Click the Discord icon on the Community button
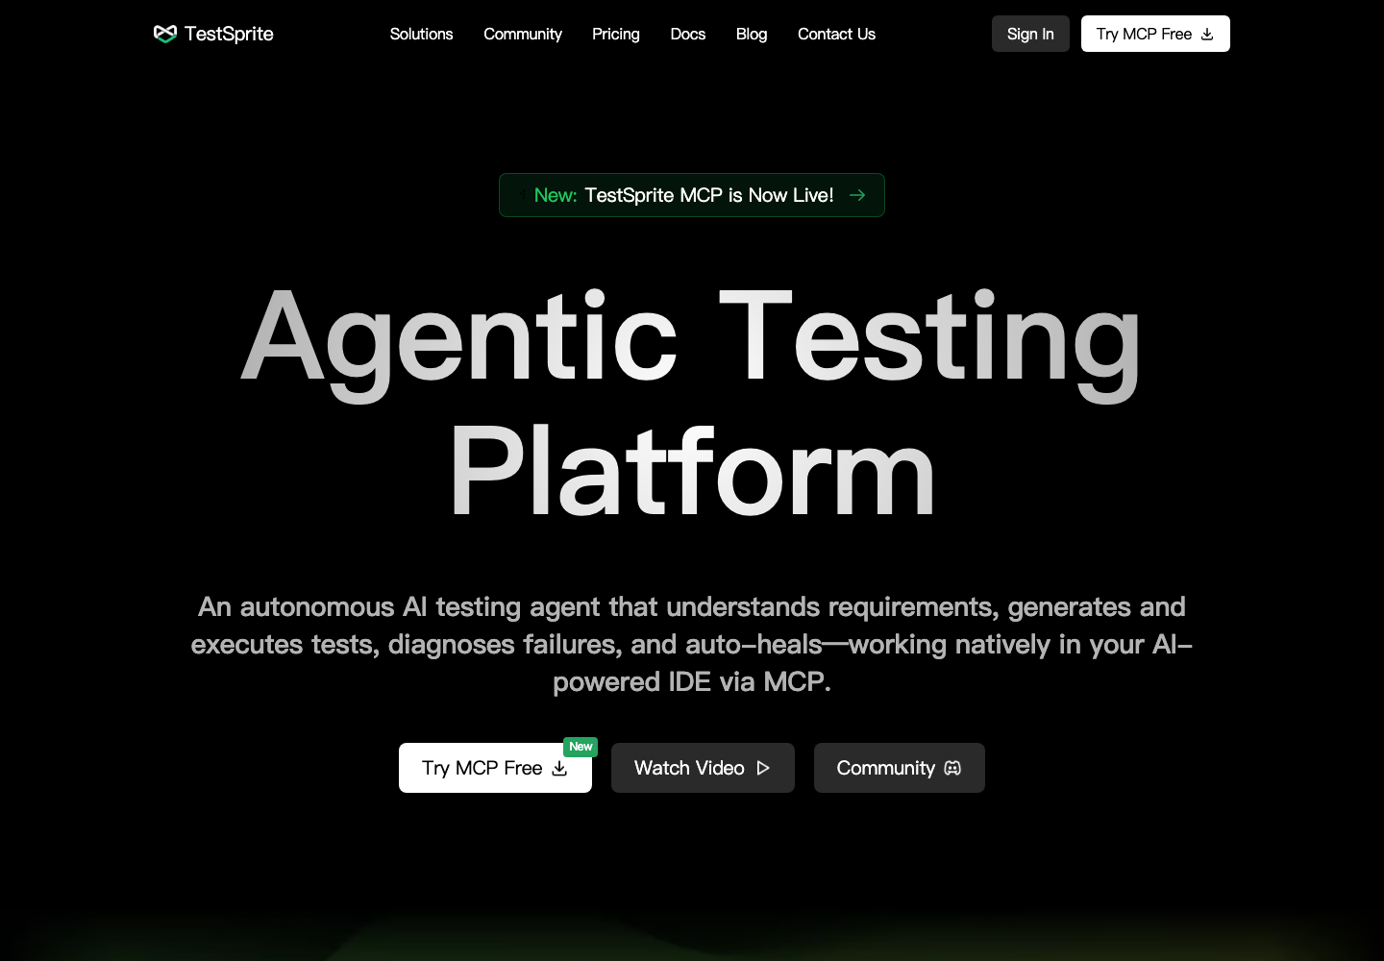Viewport: 1384px width, 961px height. (952, 768)
